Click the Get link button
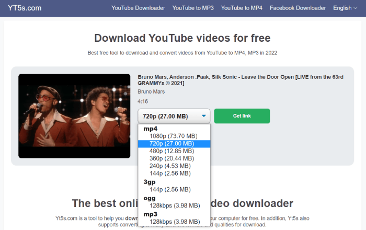Image resolution: width=366 pixels, height=230 pixels. [x=242, y=116]
